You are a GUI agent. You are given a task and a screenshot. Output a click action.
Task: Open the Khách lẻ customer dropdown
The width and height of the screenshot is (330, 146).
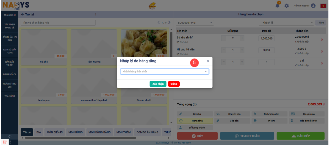(286, 23)
